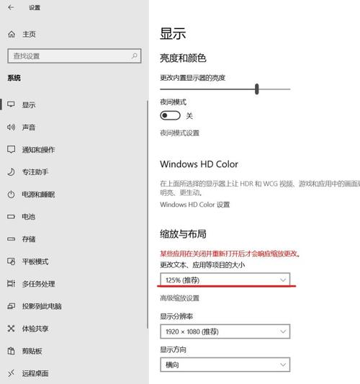
Task: Click the 专注助手 moon icon
Action: tap(11, 172)
